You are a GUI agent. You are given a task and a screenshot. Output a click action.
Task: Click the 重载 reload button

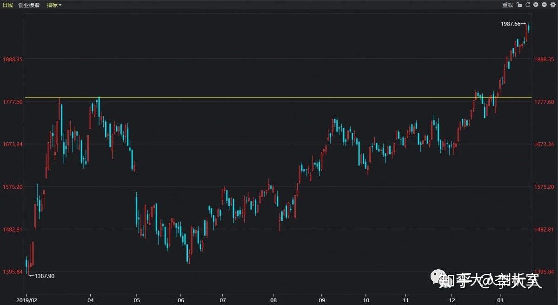507,5
